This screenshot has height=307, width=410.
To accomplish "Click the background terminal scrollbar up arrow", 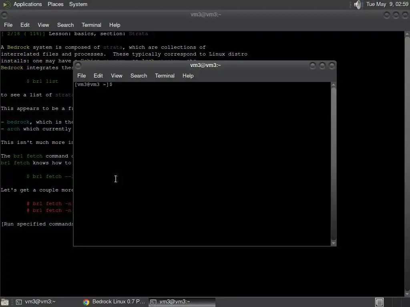I will click(x=407, y=34).
